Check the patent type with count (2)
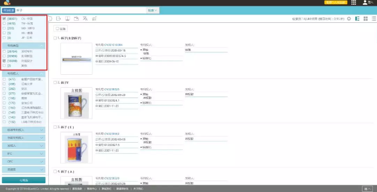This screenshot has width=377, height=192. (x=4, y=65)
